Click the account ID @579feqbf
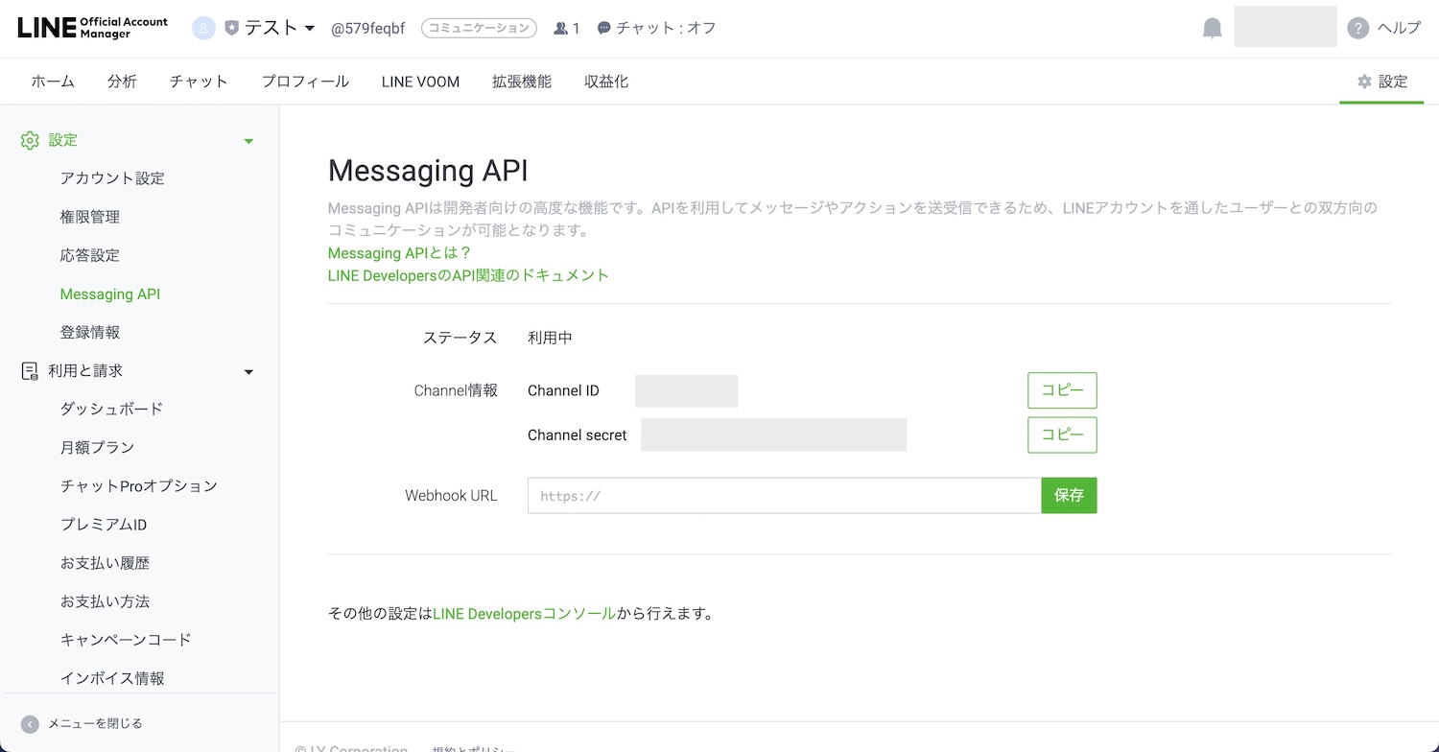The height and width of the screenshot is (752, 1439). 368,29
